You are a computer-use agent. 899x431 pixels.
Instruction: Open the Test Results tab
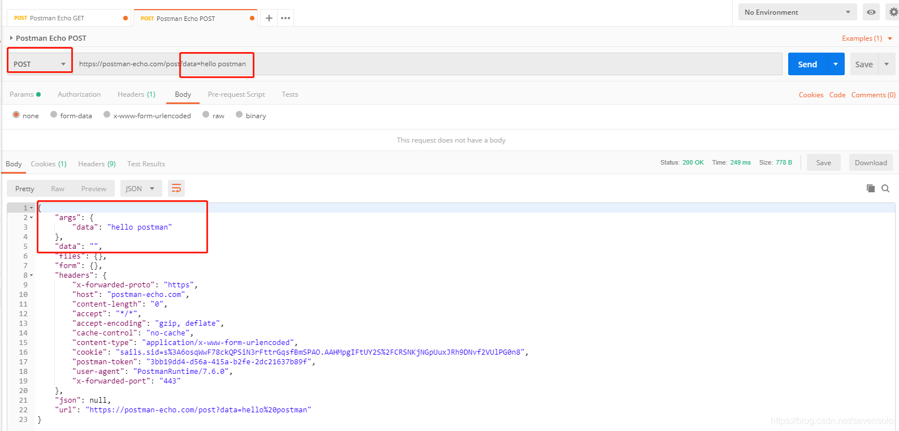(146, 164)
